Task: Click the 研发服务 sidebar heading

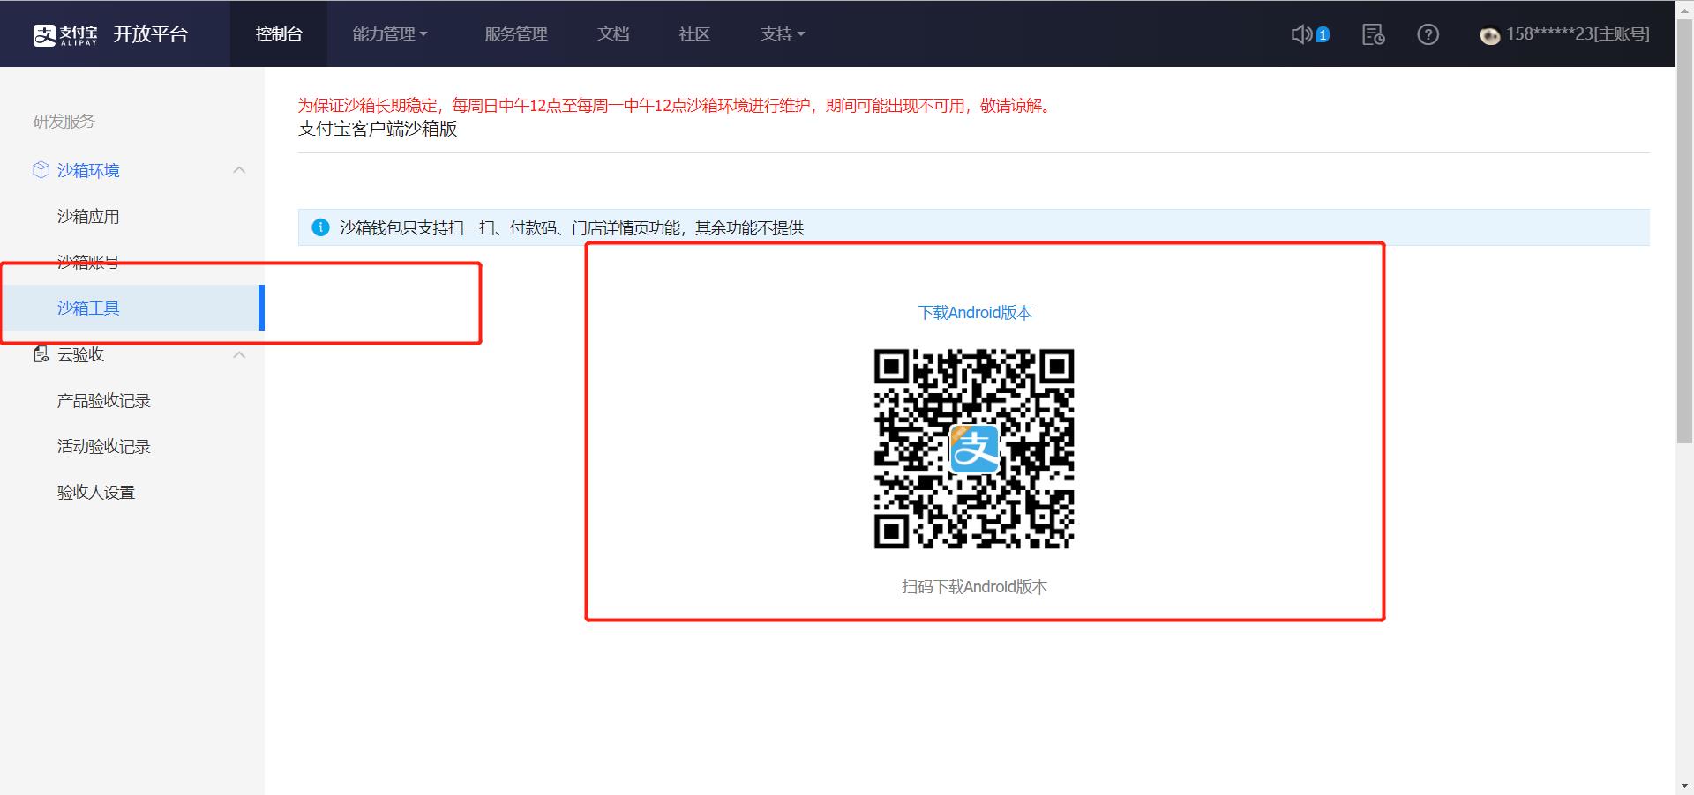Action: 64,121
